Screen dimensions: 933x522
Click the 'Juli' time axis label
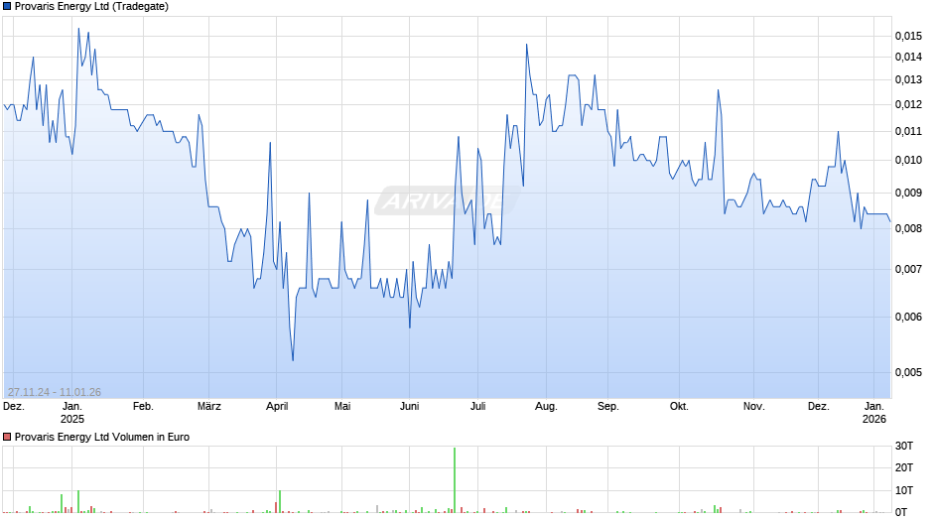[x=477, y=407]
